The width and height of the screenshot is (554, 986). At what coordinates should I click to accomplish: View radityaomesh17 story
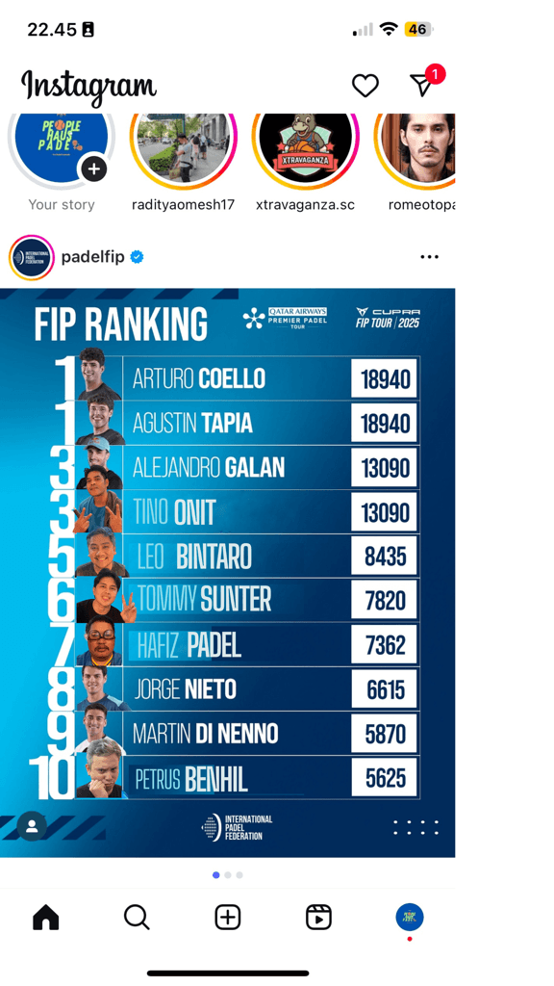[184, 149]
